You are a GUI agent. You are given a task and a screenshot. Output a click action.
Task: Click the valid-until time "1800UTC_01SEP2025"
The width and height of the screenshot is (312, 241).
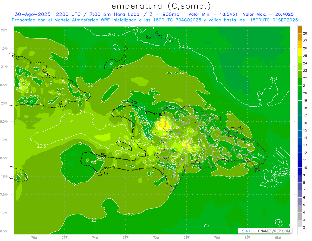(274, 20)
